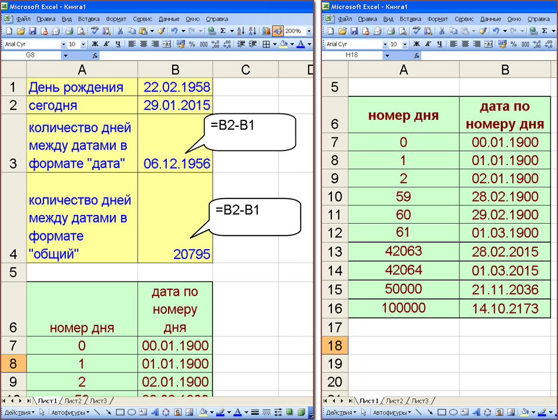Open Chart Wizard in left window
The height and width of the screenshot is (420, 558).
click(266, 31)
